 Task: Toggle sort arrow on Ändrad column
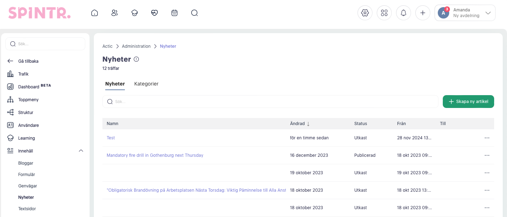(308, 124)
